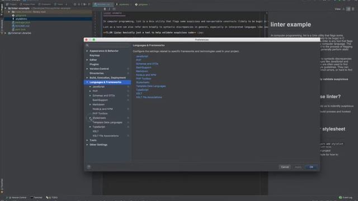Click the Cancel button in Preferences
The image size is (358, 201).
coord(285,167)
